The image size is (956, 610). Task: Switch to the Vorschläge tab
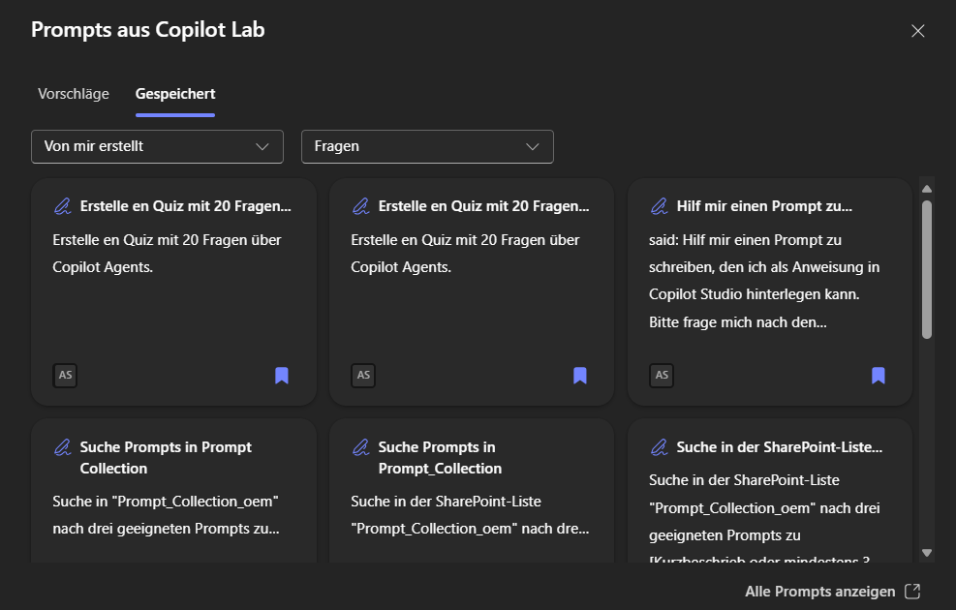click(x=74, y=94)
